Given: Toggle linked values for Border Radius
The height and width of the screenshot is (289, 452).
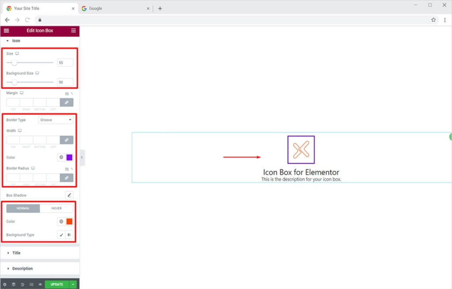Looking at the screenshot, I should 67,178.
